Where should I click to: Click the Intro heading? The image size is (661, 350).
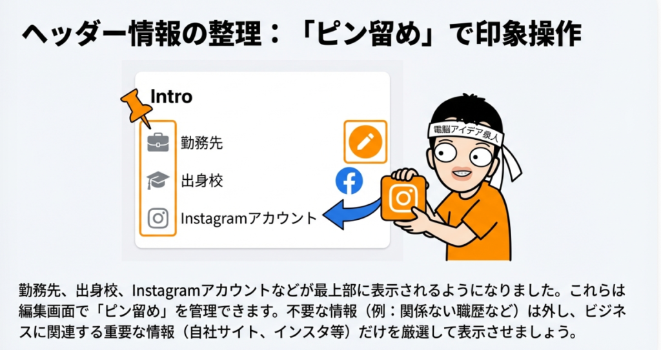click(x=171, y=97)
